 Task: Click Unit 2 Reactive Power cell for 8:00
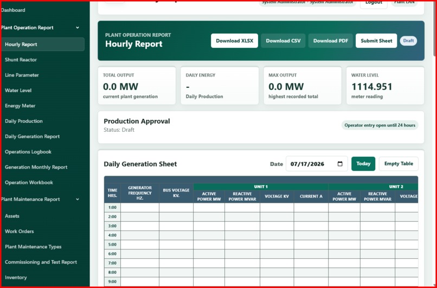click(x=378, y=272)
